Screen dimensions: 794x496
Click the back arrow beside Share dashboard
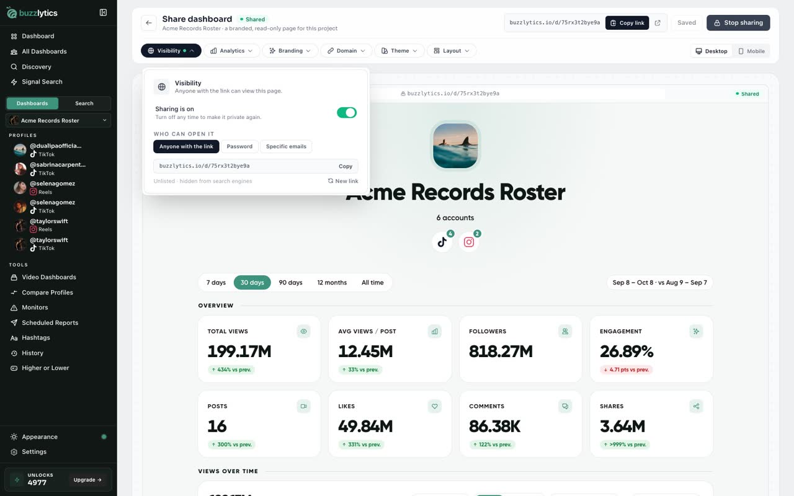pos(149,23)
